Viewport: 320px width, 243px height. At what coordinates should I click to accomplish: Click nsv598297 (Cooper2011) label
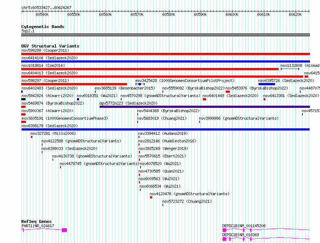coord(45,81)
